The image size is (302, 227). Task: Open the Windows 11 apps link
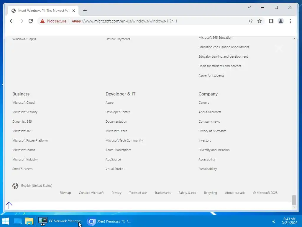click(x=24, y=39)
